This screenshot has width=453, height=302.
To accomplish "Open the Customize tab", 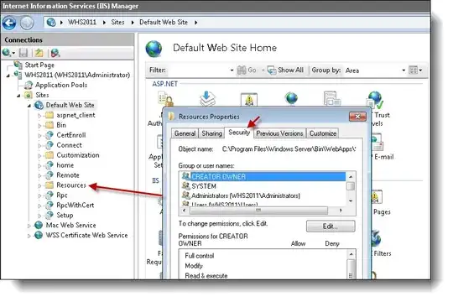I will pyautogui.click(x=323, y=133).
